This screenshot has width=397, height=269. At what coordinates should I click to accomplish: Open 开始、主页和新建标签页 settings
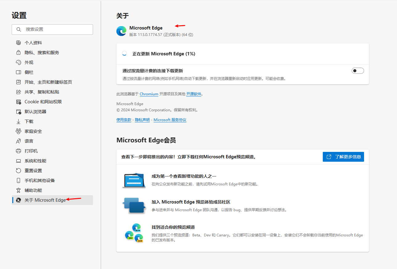point(52,82)
